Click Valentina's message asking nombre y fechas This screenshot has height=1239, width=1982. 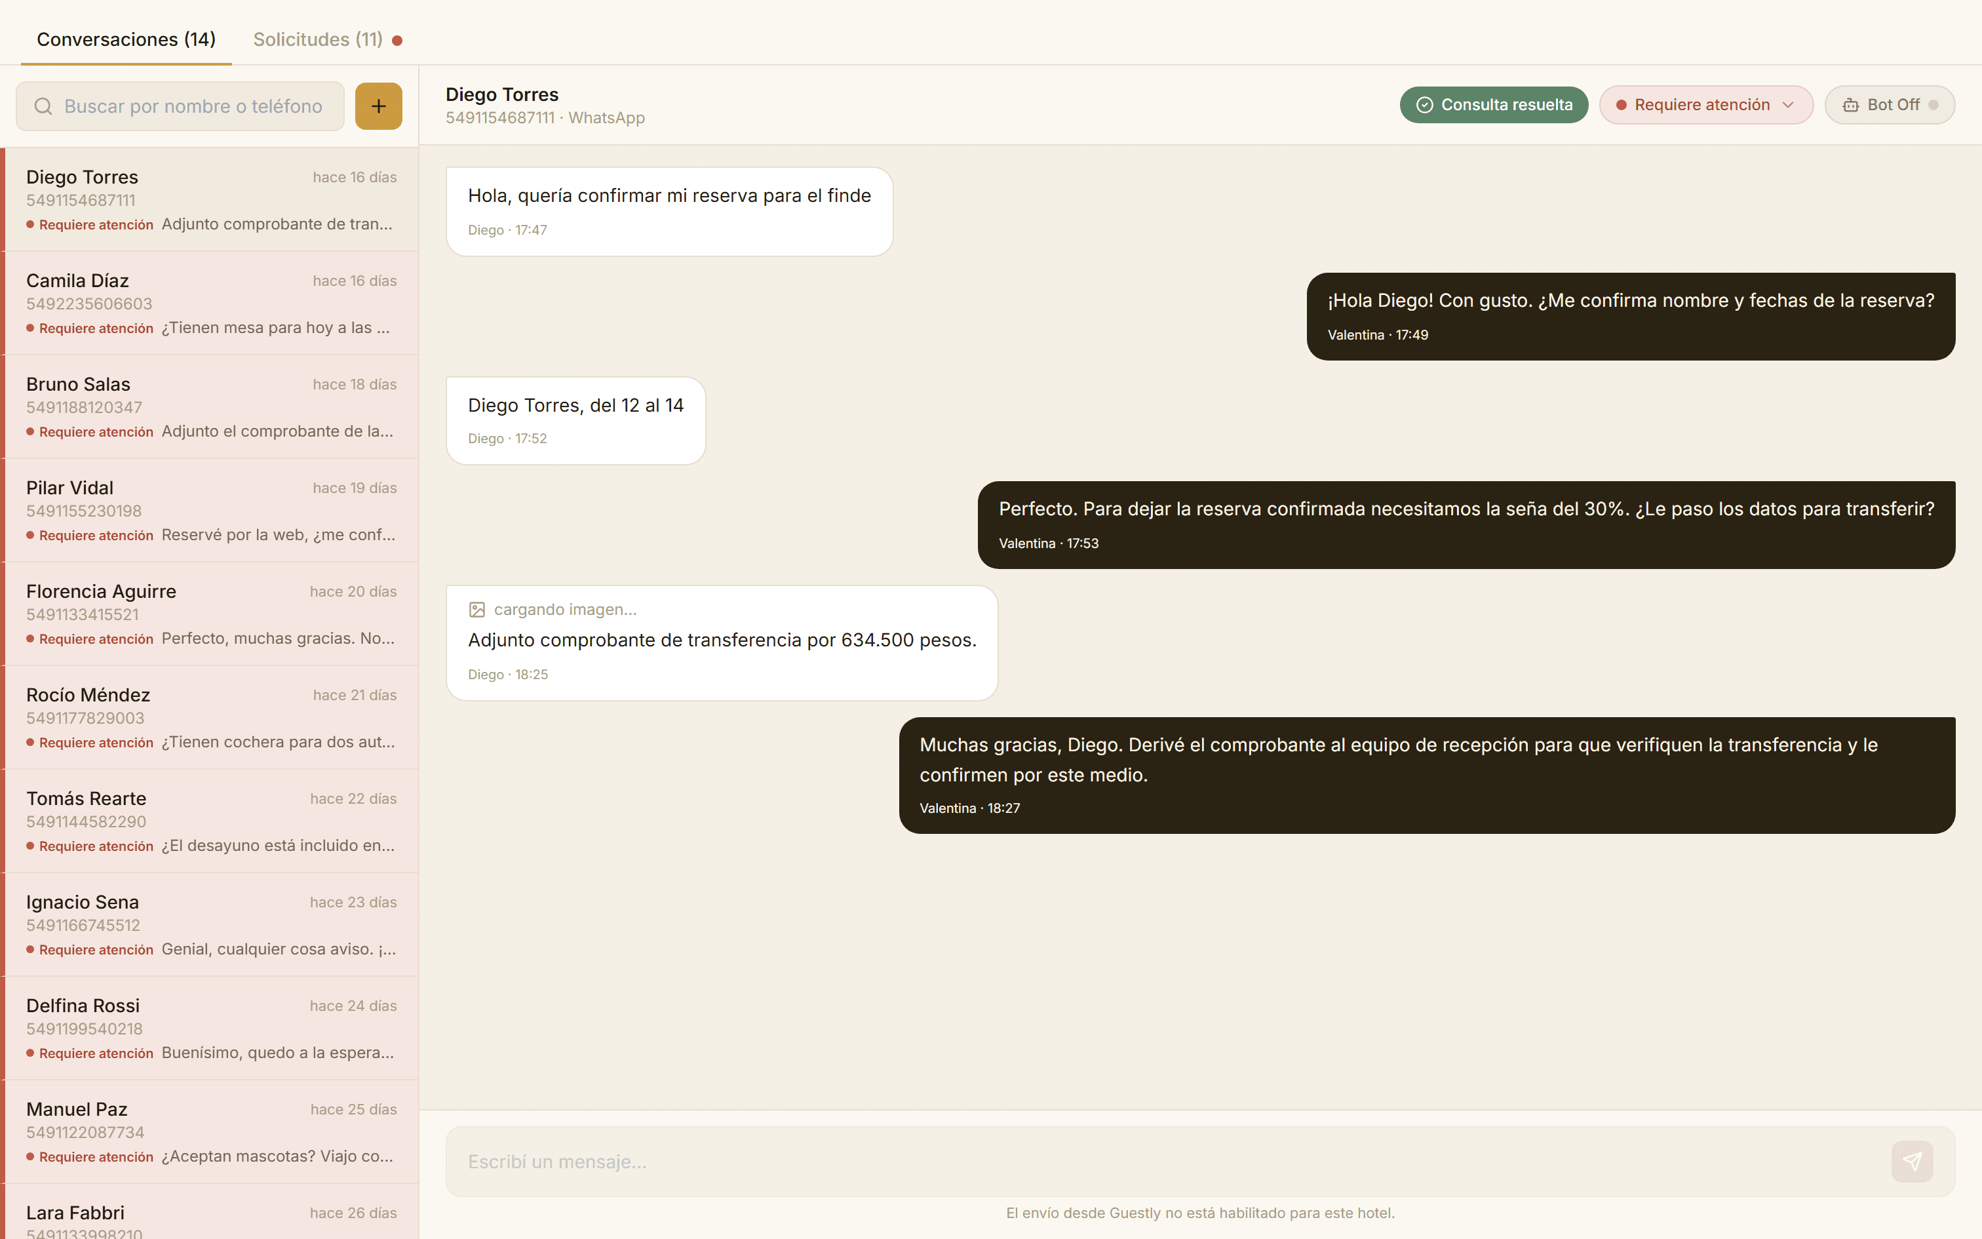[x=1631, y=316]
